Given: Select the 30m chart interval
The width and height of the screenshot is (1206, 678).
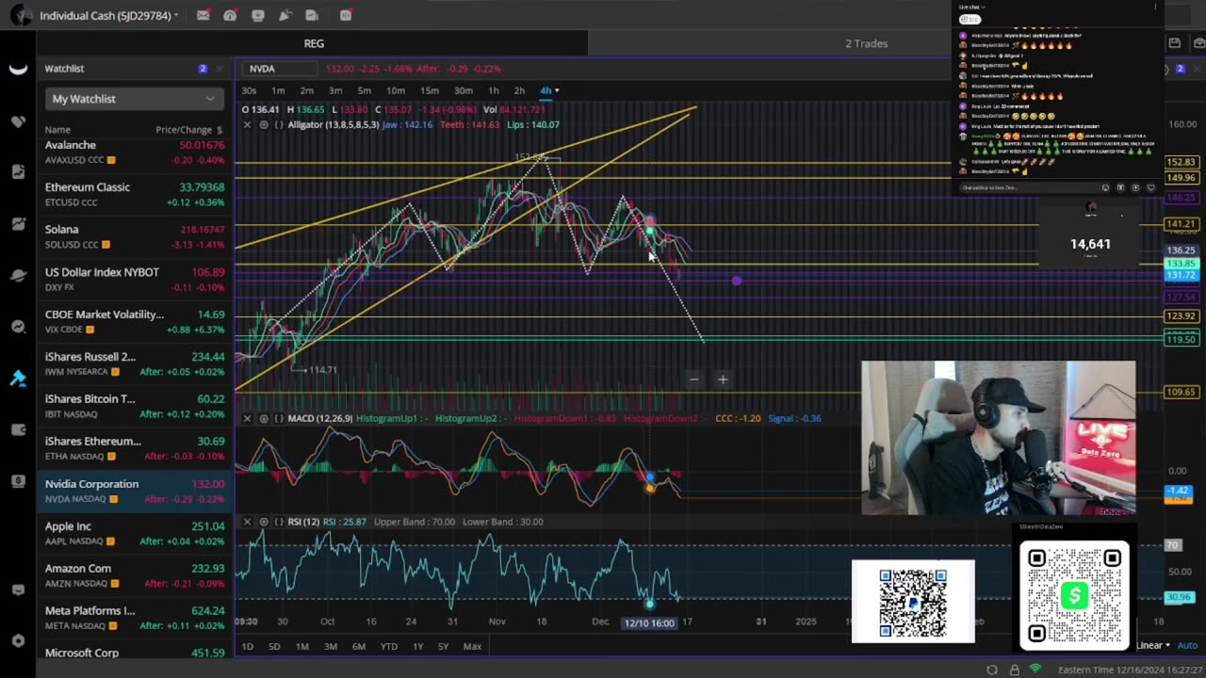Looking at the screenshot, I should 463,90.
